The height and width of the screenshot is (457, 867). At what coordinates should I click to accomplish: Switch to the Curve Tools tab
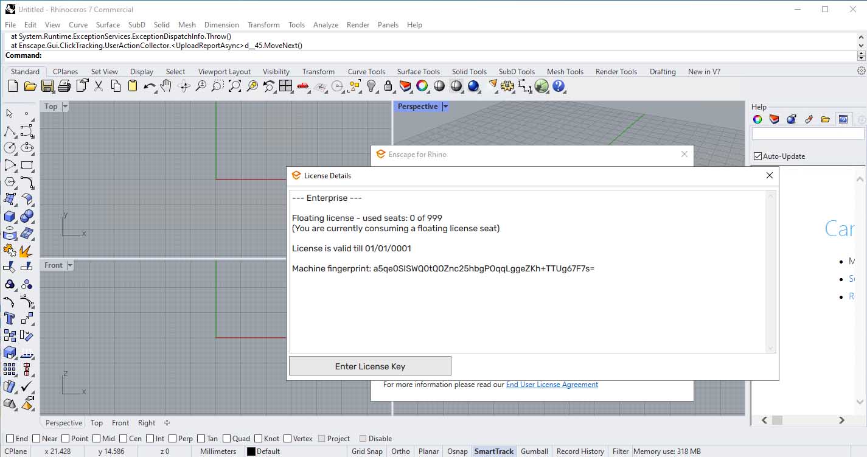pyautogui.click(x=366, y=72)
